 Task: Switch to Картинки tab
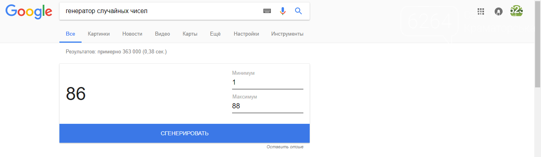[x=99, y=34]
